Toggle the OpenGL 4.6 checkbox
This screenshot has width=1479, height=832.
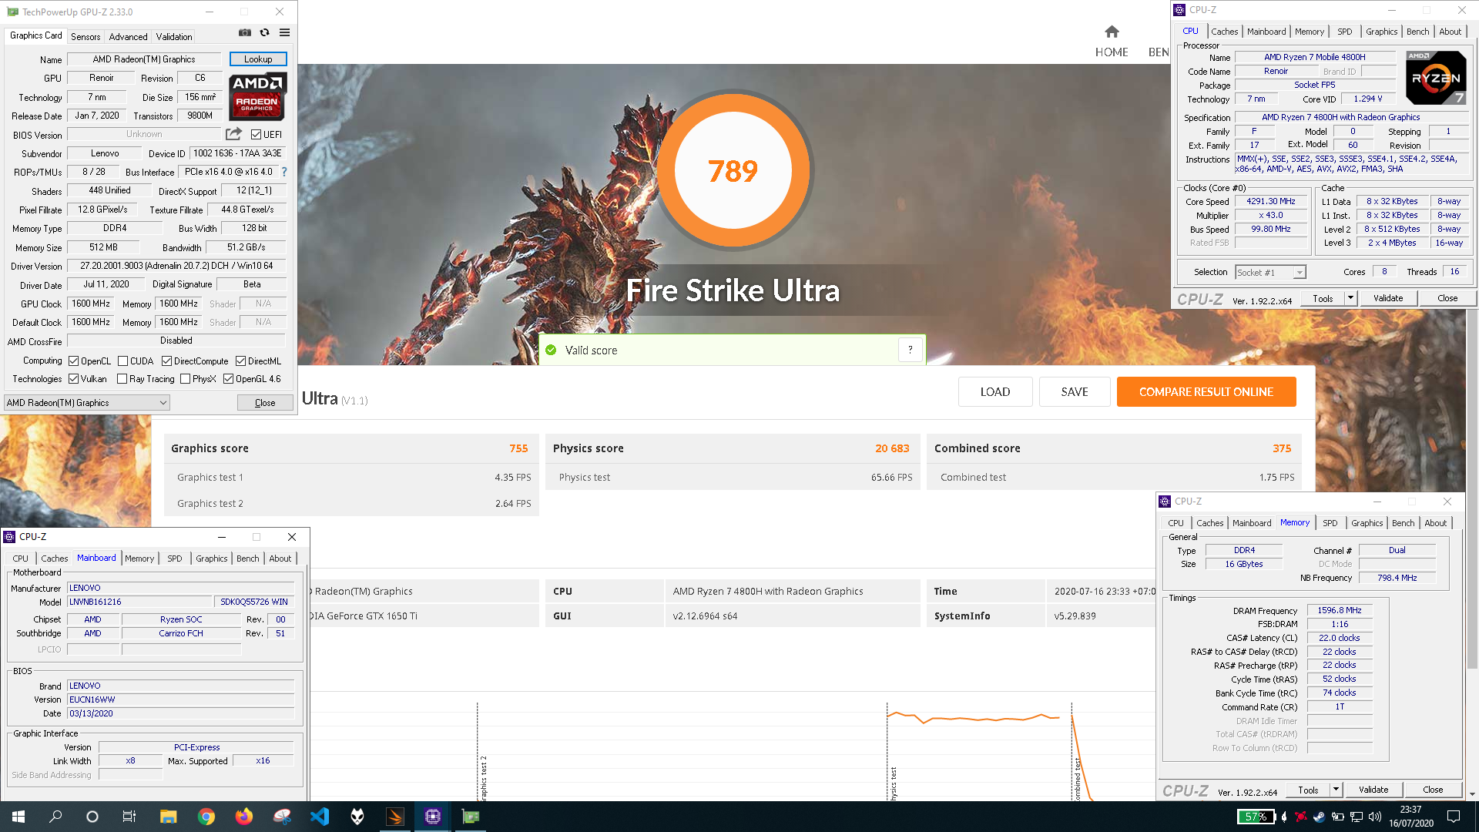tap(228, 379)
